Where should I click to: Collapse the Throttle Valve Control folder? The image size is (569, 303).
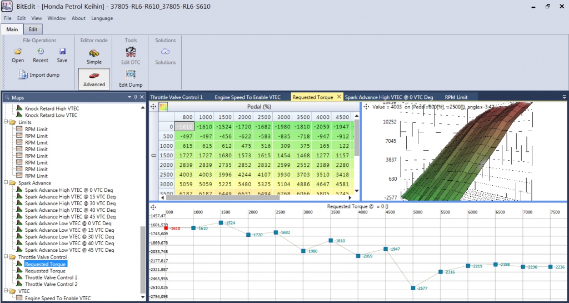tap(6, 257)
